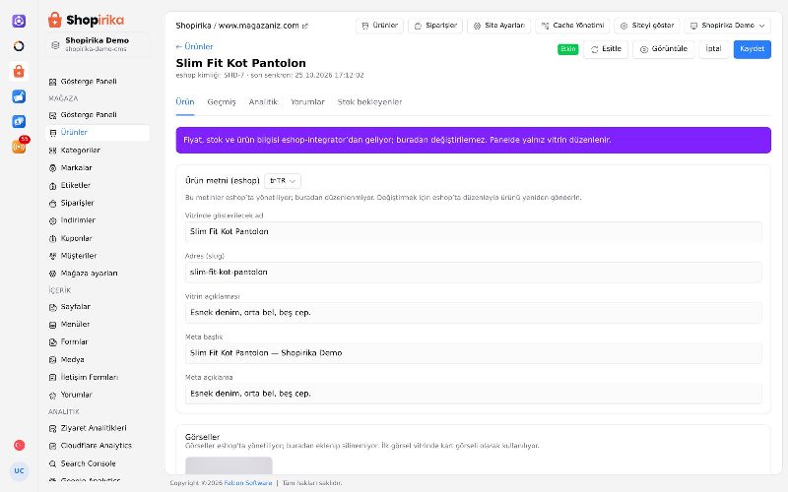Click the Meta başlık field
Screen dimensions: 788x492
474,353
